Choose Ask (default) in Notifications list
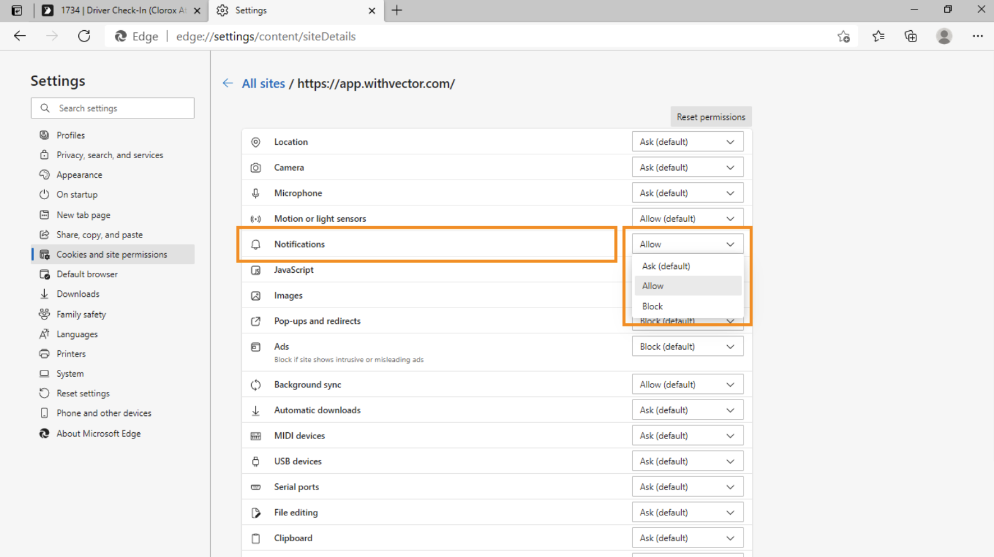This screenshot has height=557, width=994. tap(688, 266)
